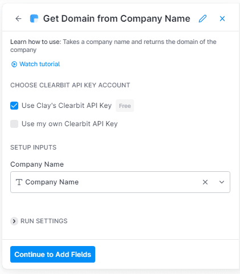Screen dimensions: 240x274
Task: Click the Use Clay's Clearbit API Key label
Action: pos(67,106)
